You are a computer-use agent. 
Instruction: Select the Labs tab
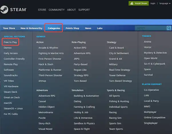(x=100, y=28)
